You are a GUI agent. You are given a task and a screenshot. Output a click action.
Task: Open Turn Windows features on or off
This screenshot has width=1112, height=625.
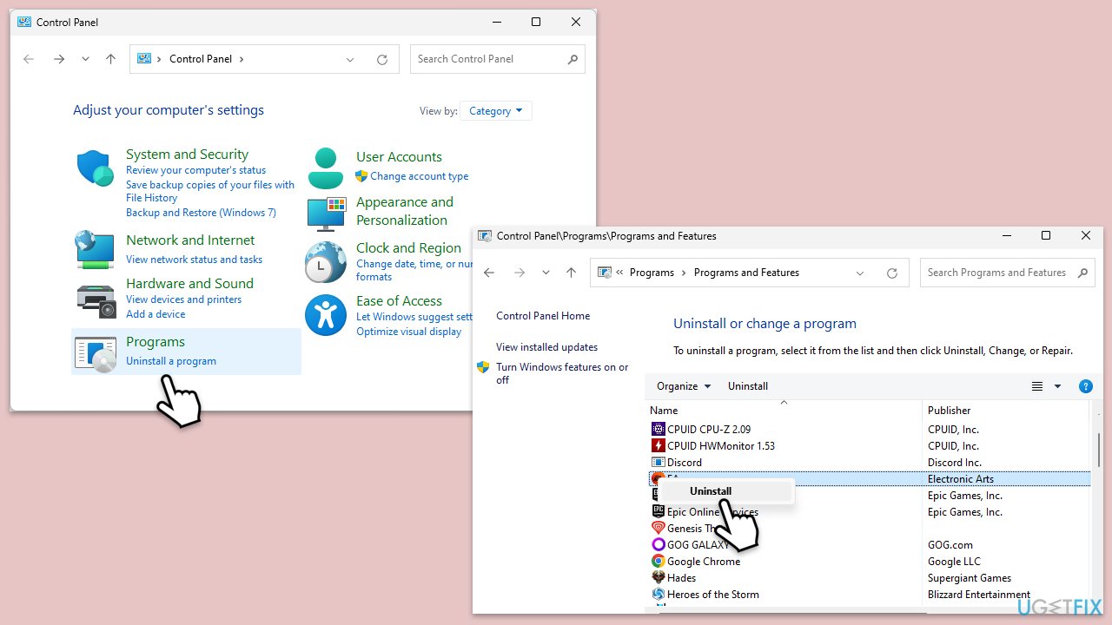click(x=562, y=373)
